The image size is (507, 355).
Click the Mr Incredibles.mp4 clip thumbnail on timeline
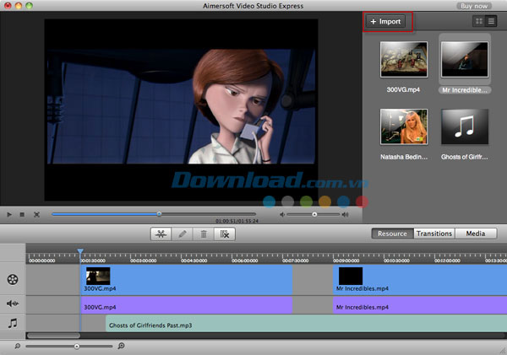click(x=351, y=276)
